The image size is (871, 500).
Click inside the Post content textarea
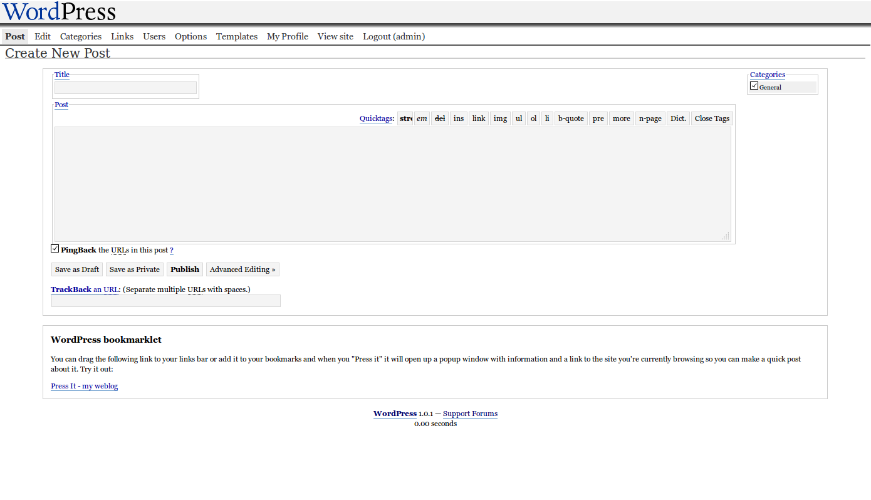click(x=393, y=184)
